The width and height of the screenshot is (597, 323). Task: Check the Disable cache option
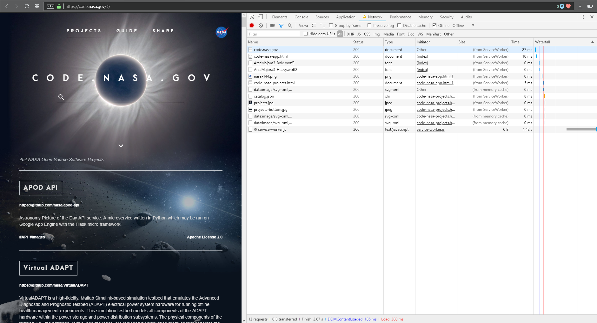coord(399,26)
